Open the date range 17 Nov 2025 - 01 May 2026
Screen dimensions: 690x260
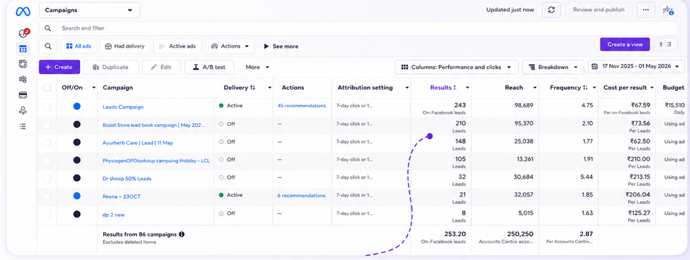click(636, 67)
